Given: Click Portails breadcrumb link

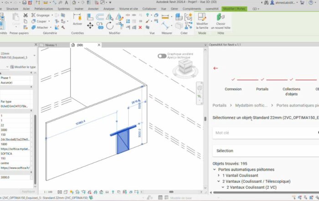Looking at the screenshot, I should pyautogui.click(x=219, y=105).
